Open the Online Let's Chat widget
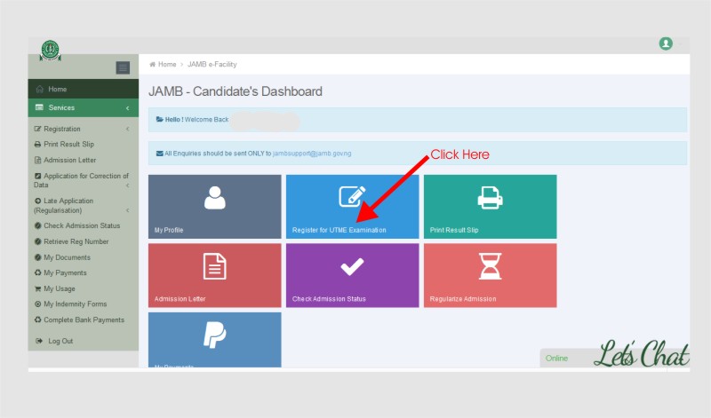 tap(615, 357)
